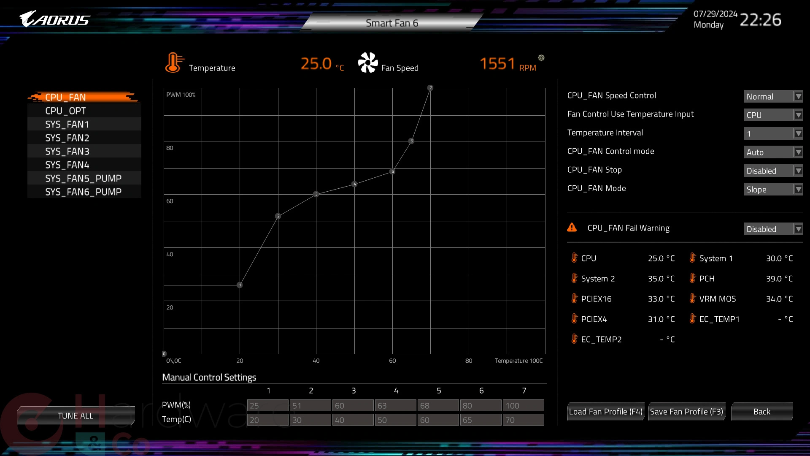Image resolution: width=810 pixels, height=456 pixels.
Task: Click the Save Fan Profile button
Action: pos(687,412)
